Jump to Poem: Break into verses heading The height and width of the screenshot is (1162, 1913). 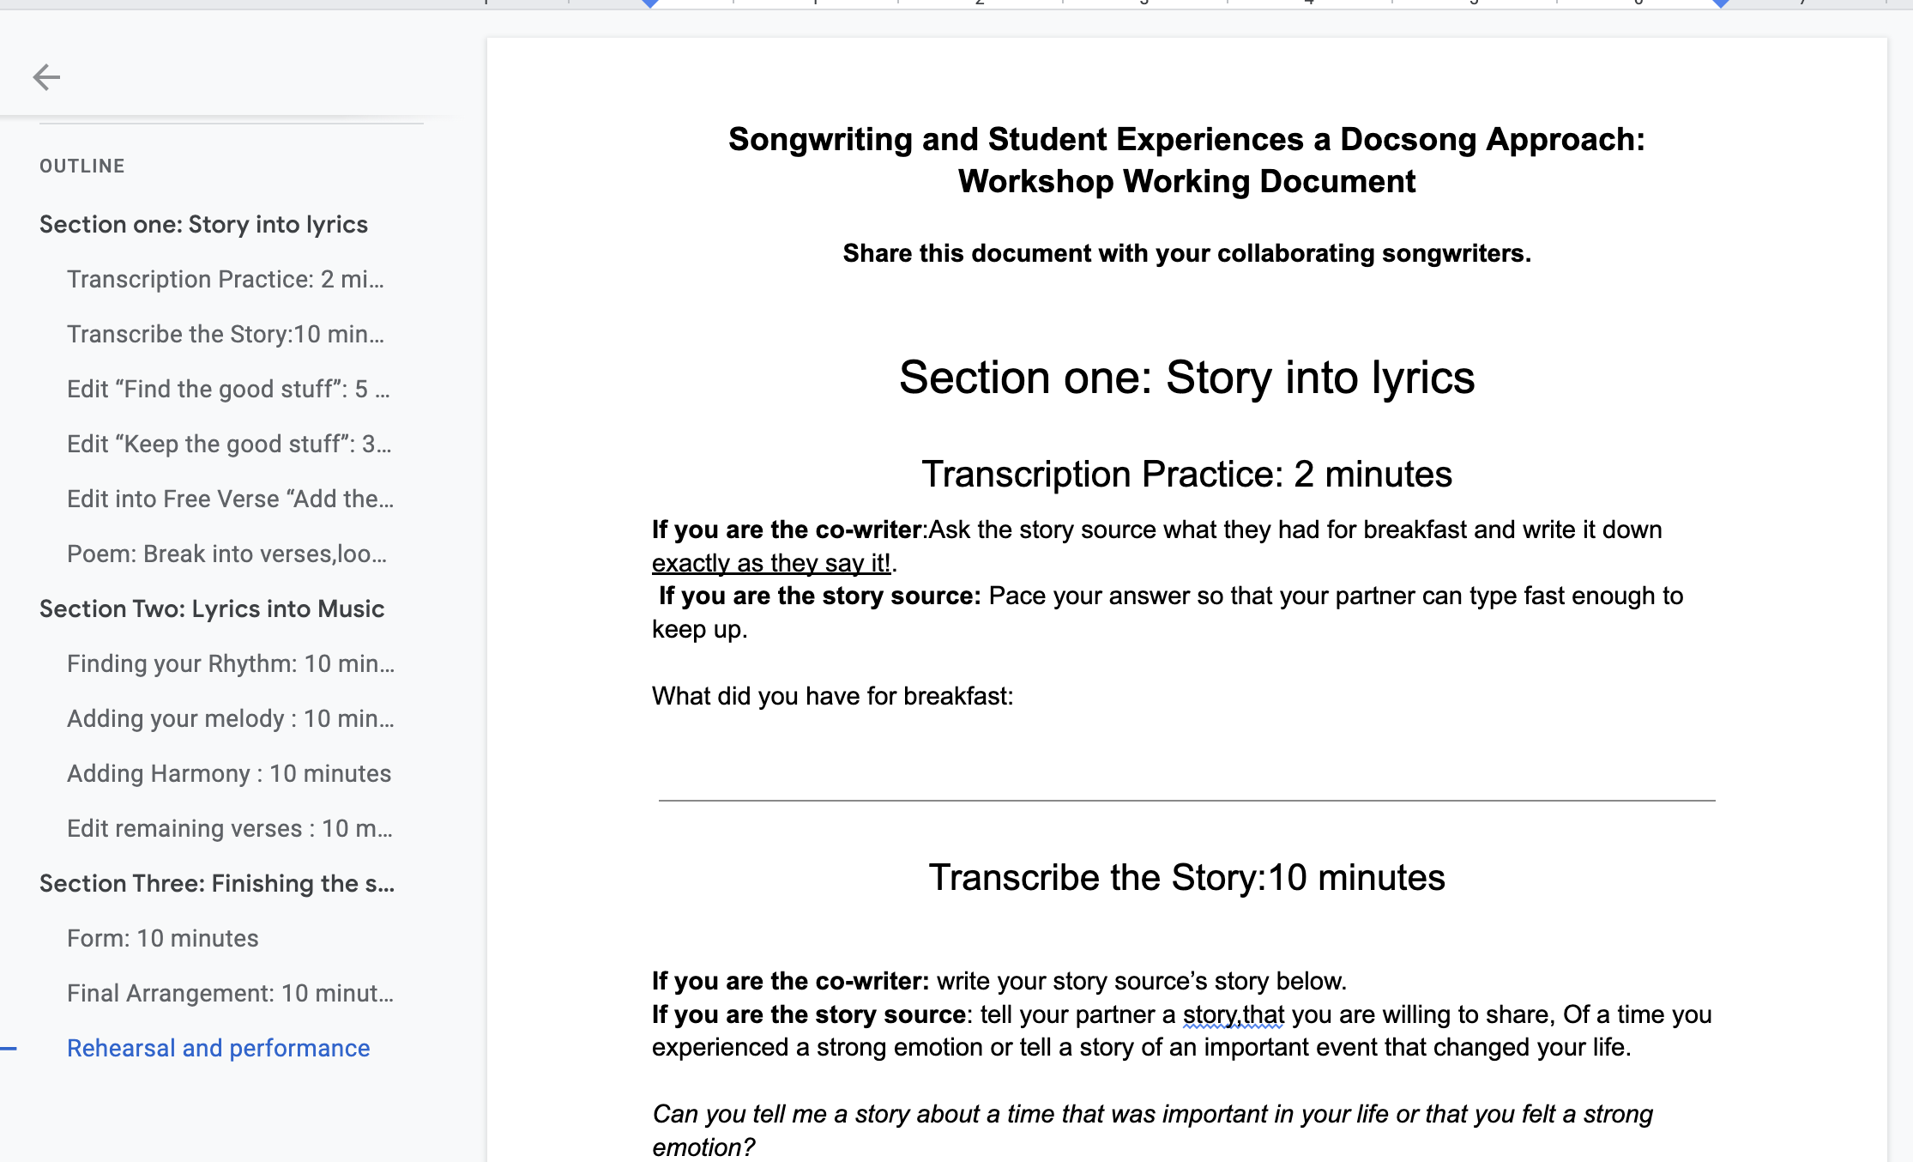click(x=226, y=554)
